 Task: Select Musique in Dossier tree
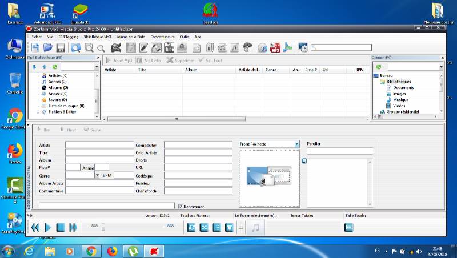tap(401, 99)
